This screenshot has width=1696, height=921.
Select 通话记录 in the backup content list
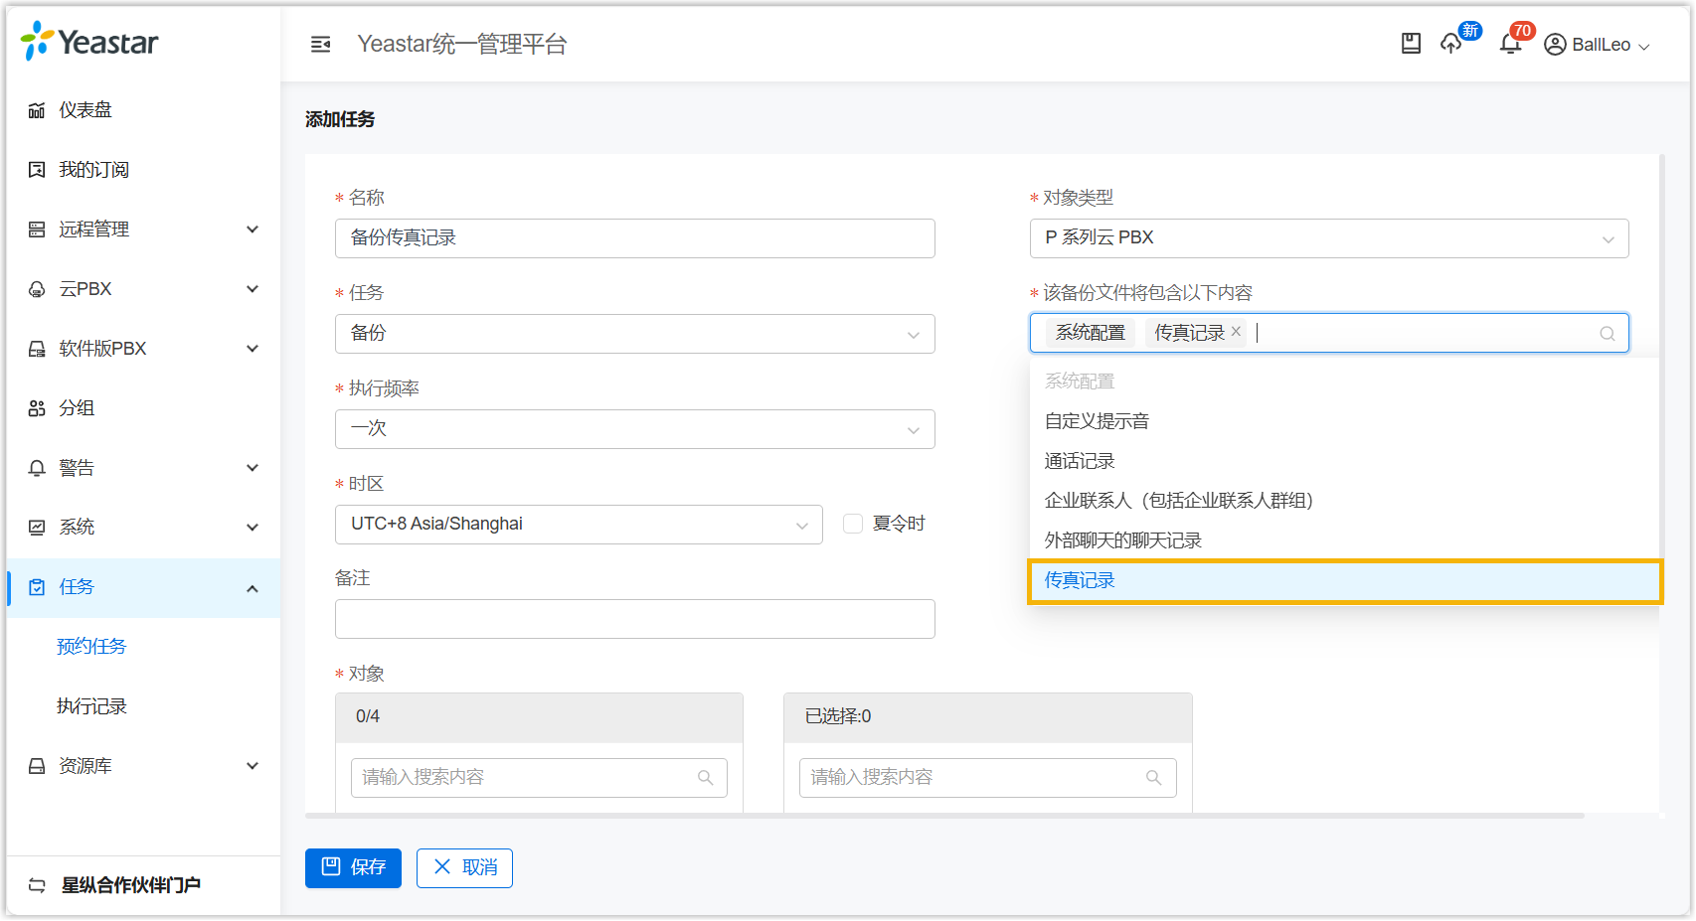[x=1080, y=461]
